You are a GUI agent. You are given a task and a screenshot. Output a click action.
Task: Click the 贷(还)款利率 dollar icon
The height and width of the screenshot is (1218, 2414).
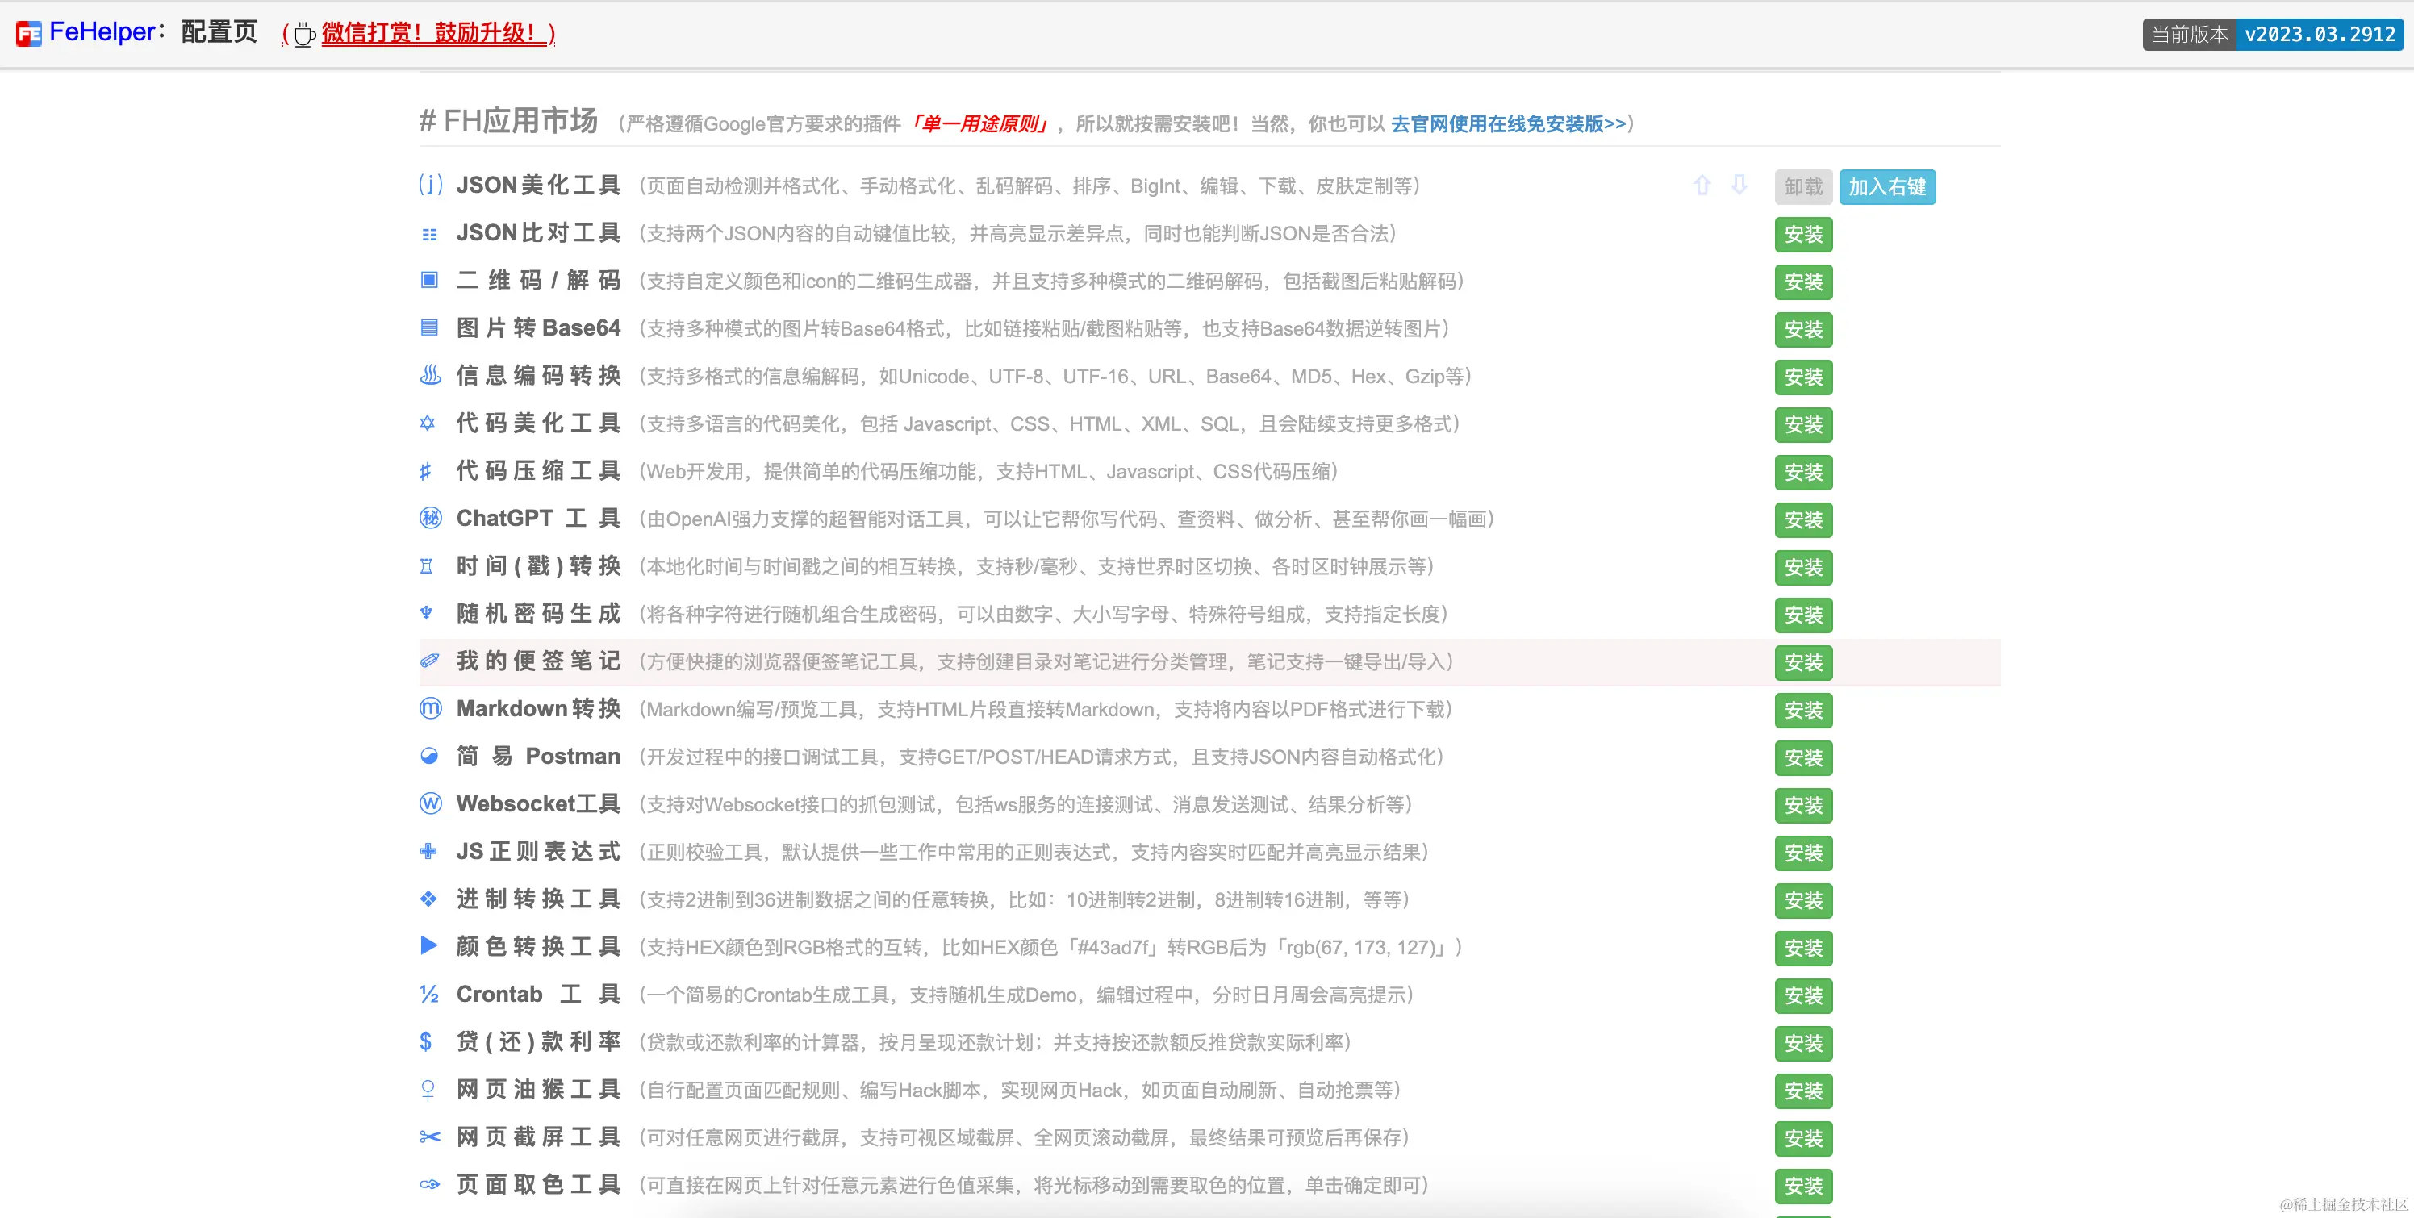426,1042
